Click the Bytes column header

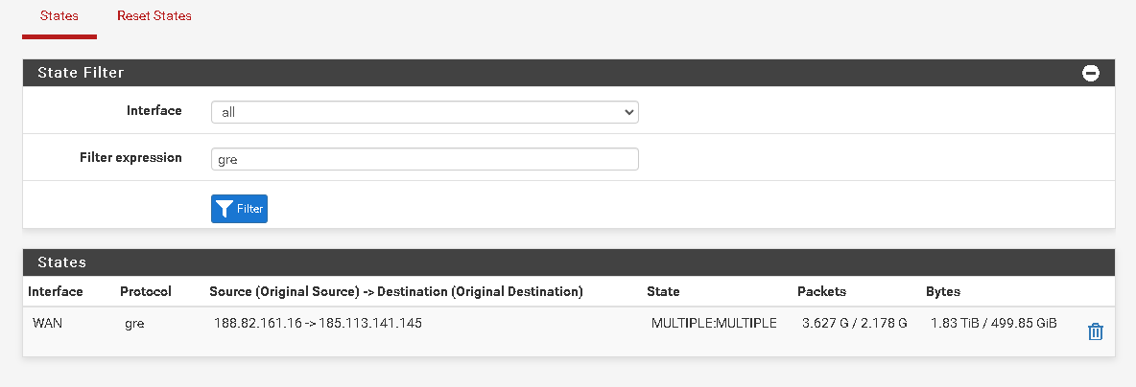(x=942, y=291)
